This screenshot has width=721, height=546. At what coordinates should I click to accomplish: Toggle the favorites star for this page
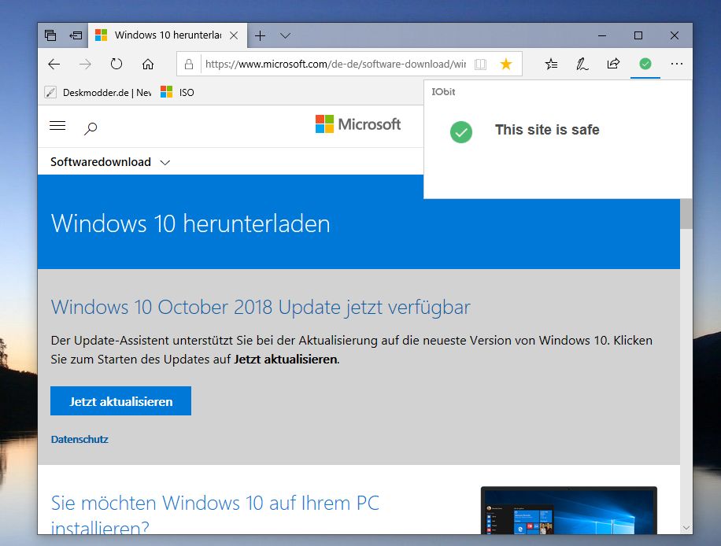(506, 64)
